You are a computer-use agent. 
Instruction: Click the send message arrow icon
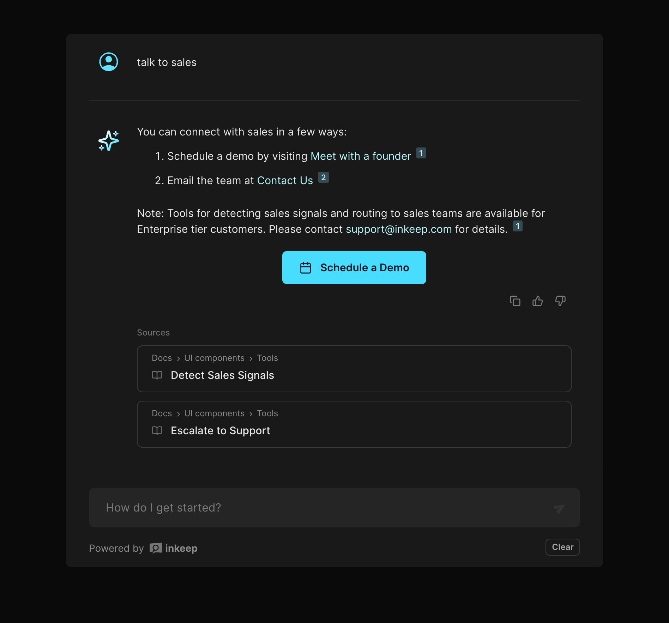coord(559,508)
